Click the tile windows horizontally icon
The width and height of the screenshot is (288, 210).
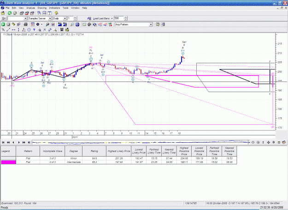point(44,13)
